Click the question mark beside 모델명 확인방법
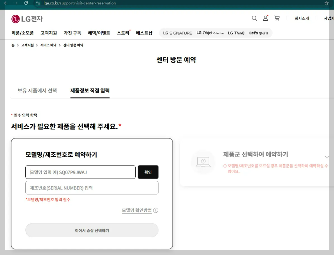This screenshot has width=334, height=255. click(x=156, y=210)
